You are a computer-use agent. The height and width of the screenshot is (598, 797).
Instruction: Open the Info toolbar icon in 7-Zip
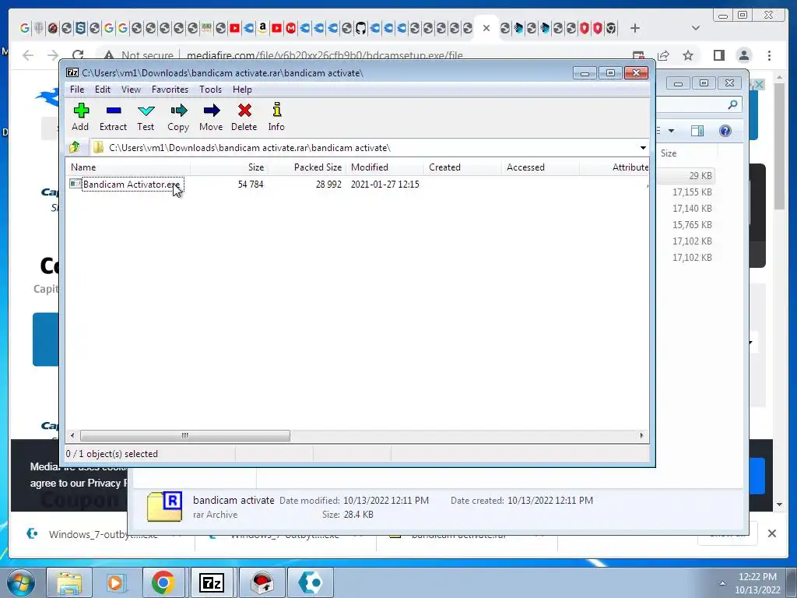point(276,117)
